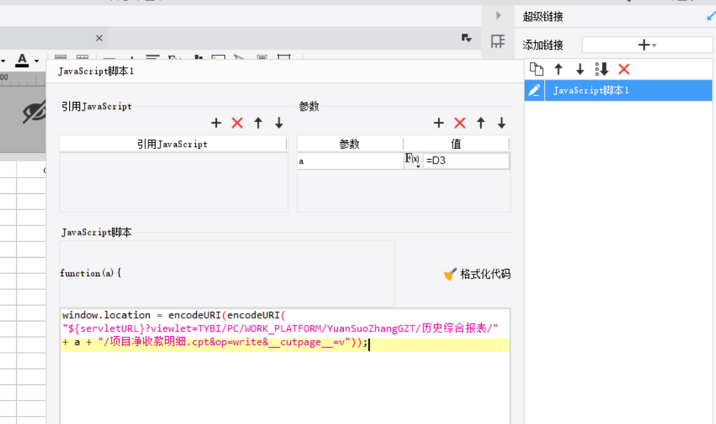Open the 添加链接 plus dropdown

coord(647,45)
